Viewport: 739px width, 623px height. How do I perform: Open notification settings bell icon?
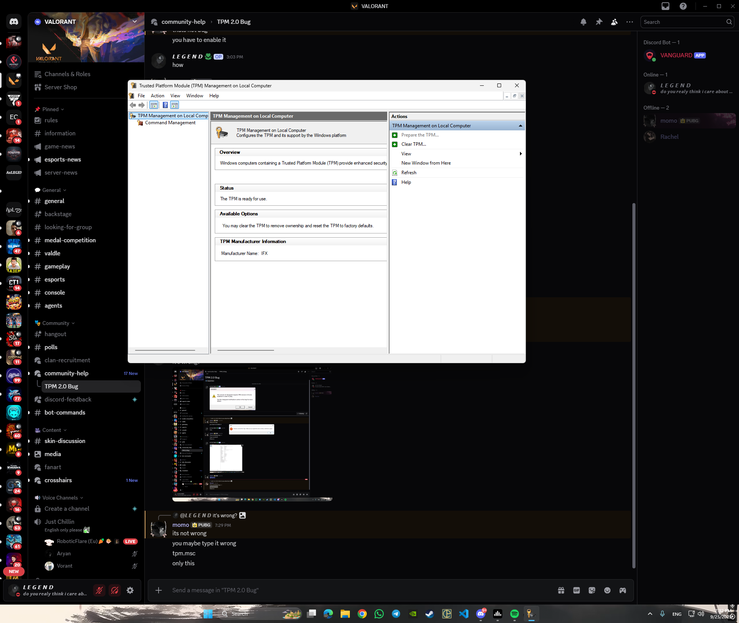[x=583, y=22]
